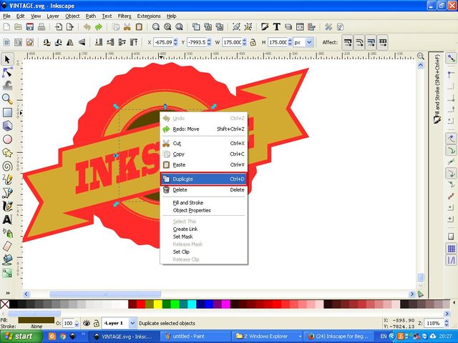The image size is (458, 343).
Task: Open the Extensions menu
Action: (x=149, y=16)
